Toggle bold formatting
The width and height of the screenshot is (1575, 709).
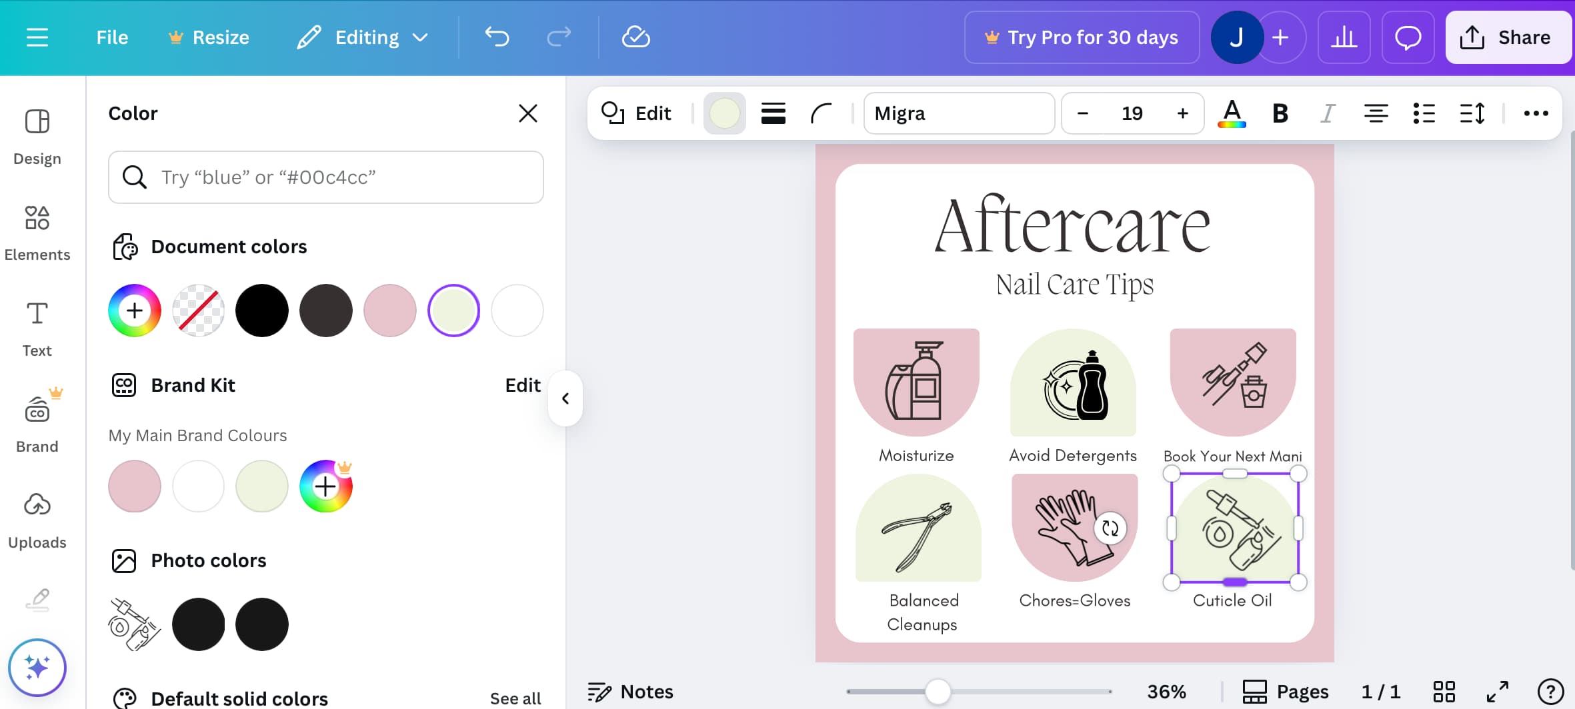(1280, 113)
